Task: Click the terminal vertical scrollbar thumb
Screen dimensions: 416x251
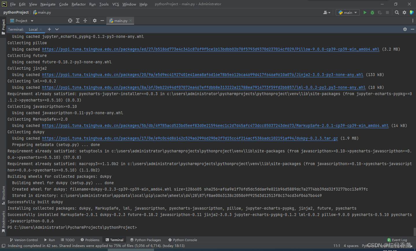Action: tap(415, 232)
